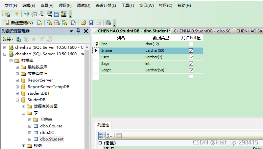Collapse the 数据库 folder
This screenshot has height=149, width=263.
(11, 61)
